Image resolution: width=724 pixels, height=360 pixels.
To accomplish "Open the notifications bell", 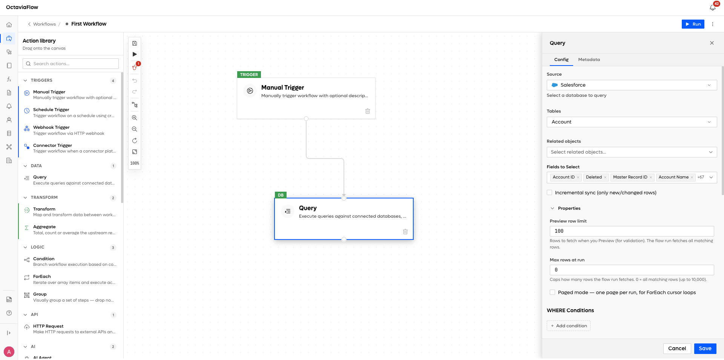I will click(712, 7).
